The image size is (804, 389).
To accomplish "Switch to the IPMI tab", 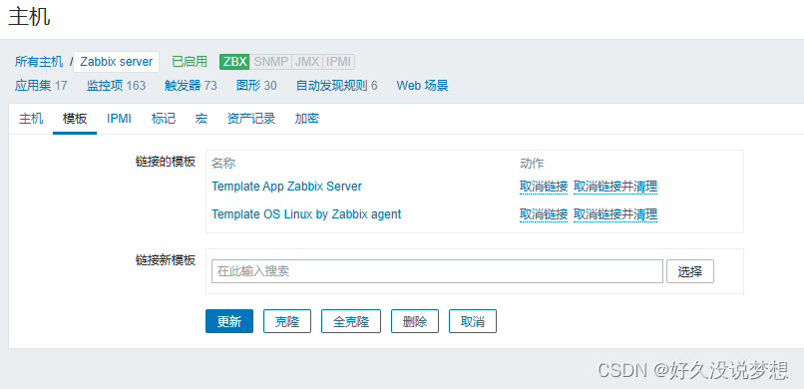I will click(x=119, y=119).
